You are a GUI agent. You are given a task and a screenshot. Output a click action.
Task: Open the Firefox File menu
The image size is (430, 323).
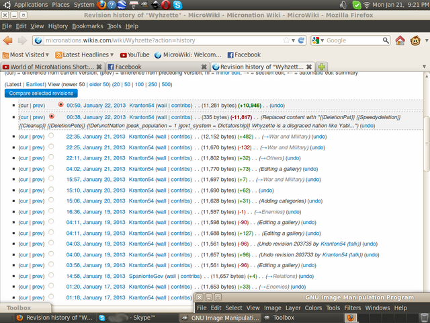pos(7,26)
